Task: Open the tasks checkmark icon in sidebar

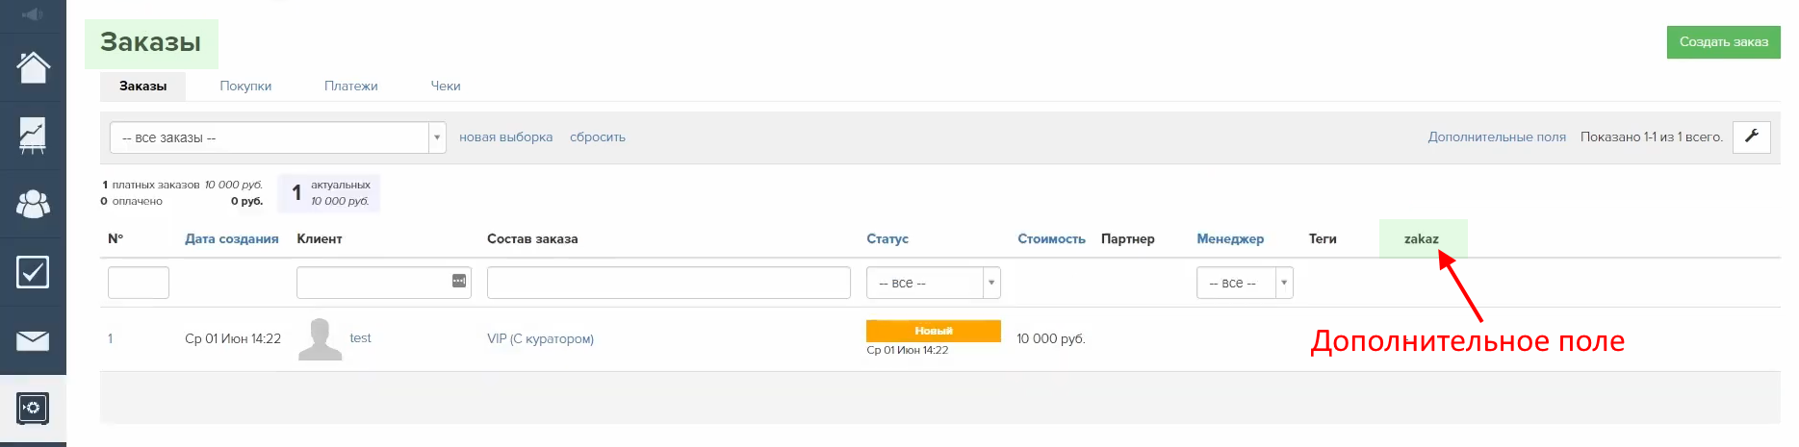Action: [33, 272]
